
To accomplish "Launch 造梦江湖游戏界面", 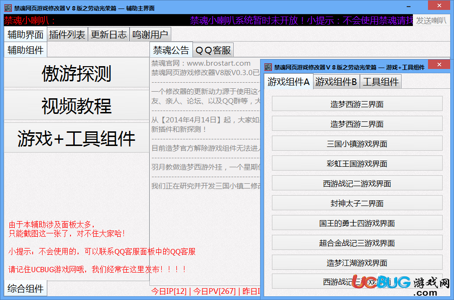I will tap(357, 262).
